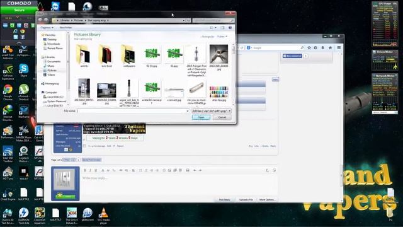Toggle preview pane icon in file dialog
The image size is (403, 227).
point(222,28)
